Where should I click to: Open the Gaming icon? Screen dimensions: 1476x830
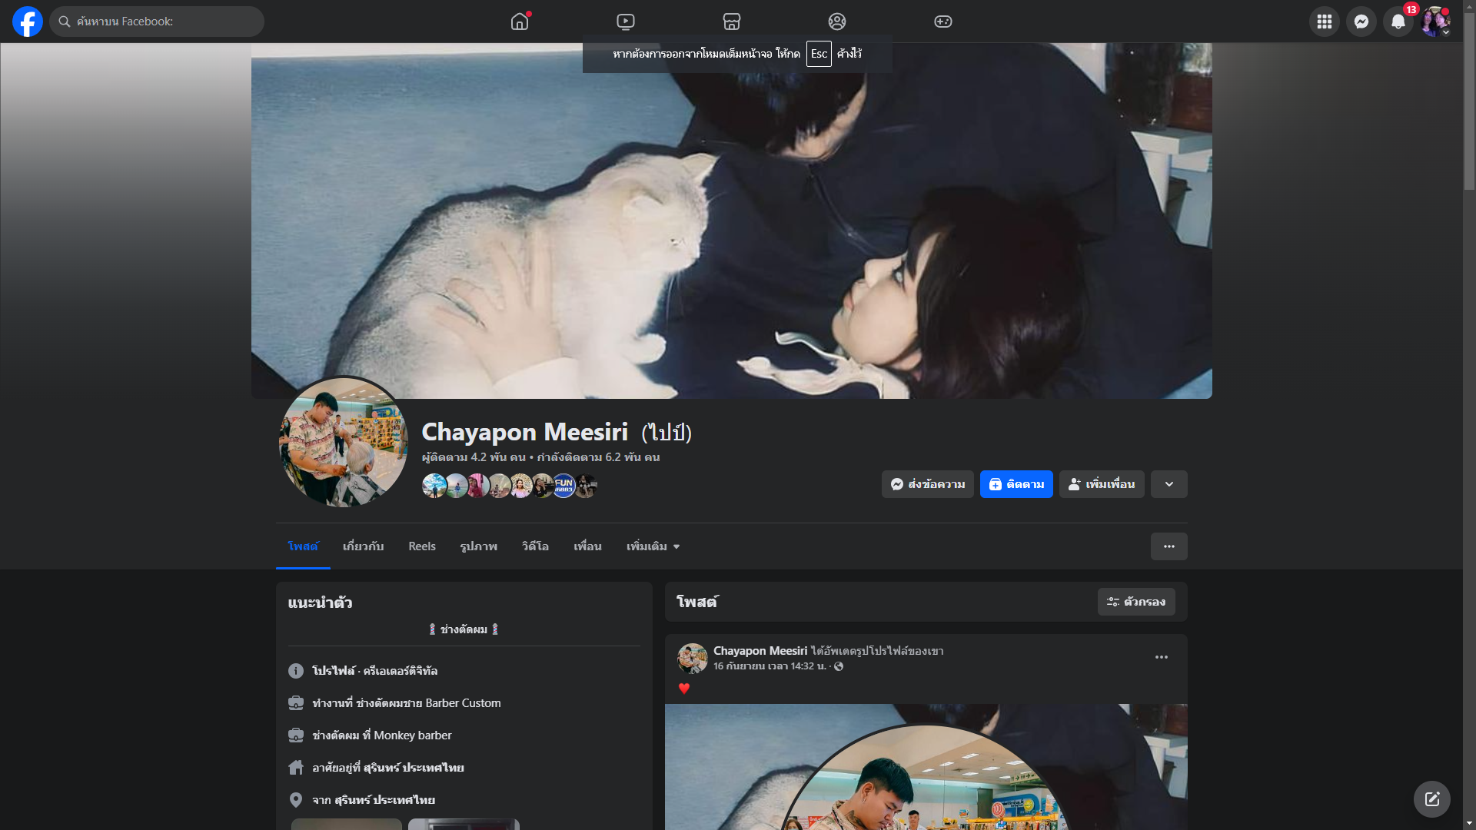click(943, 22)
